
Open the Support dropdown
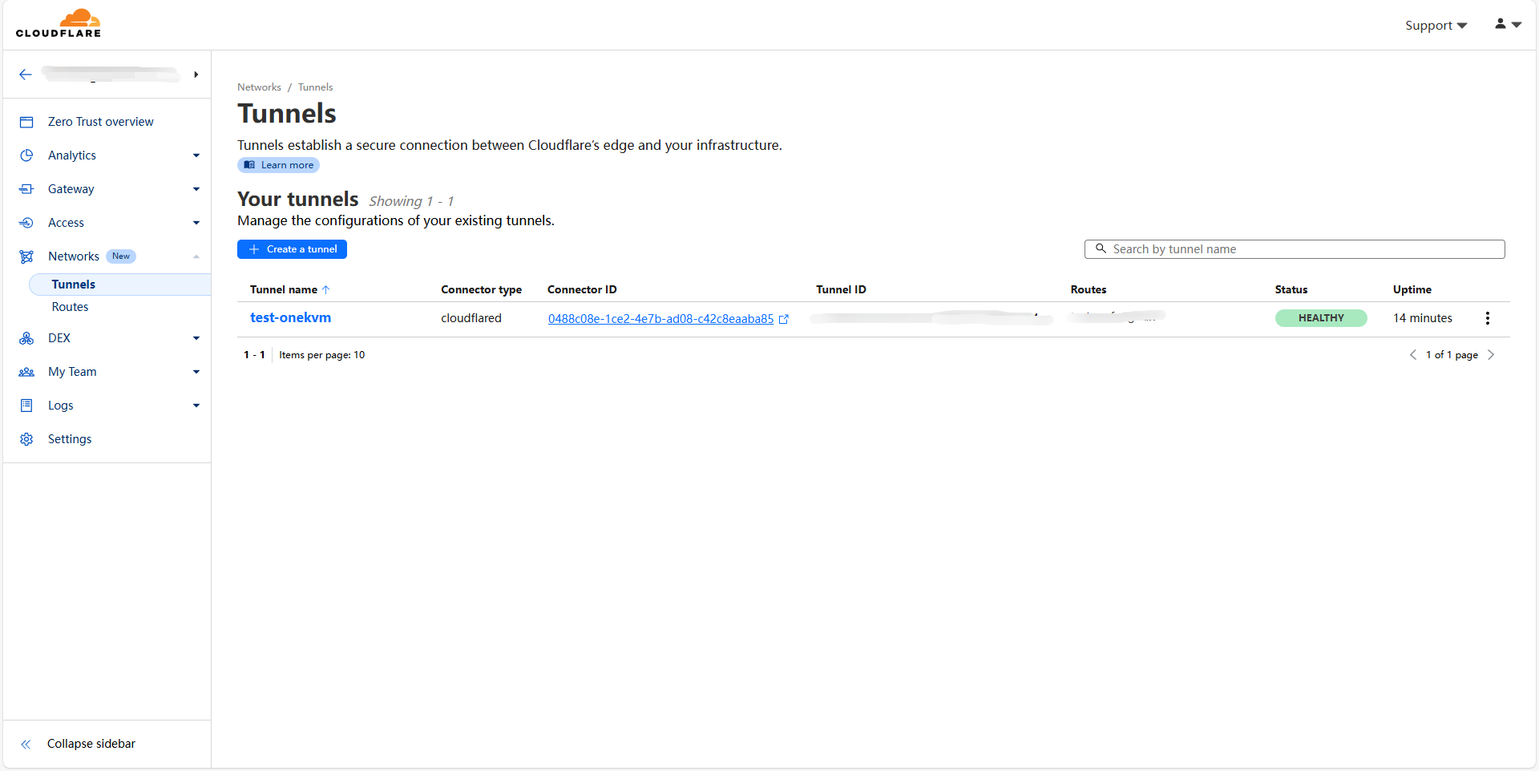[x=1435, y=26]
